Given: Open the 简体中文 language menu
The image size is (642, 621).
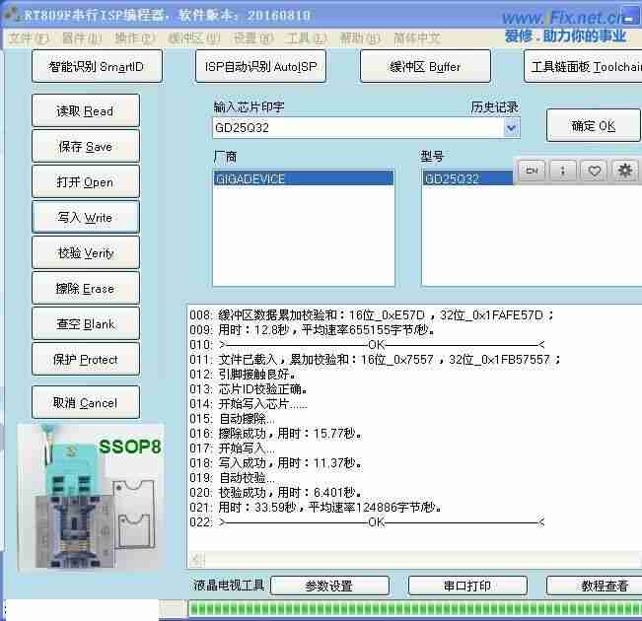Looking at the screenshot, I should 416,38.
